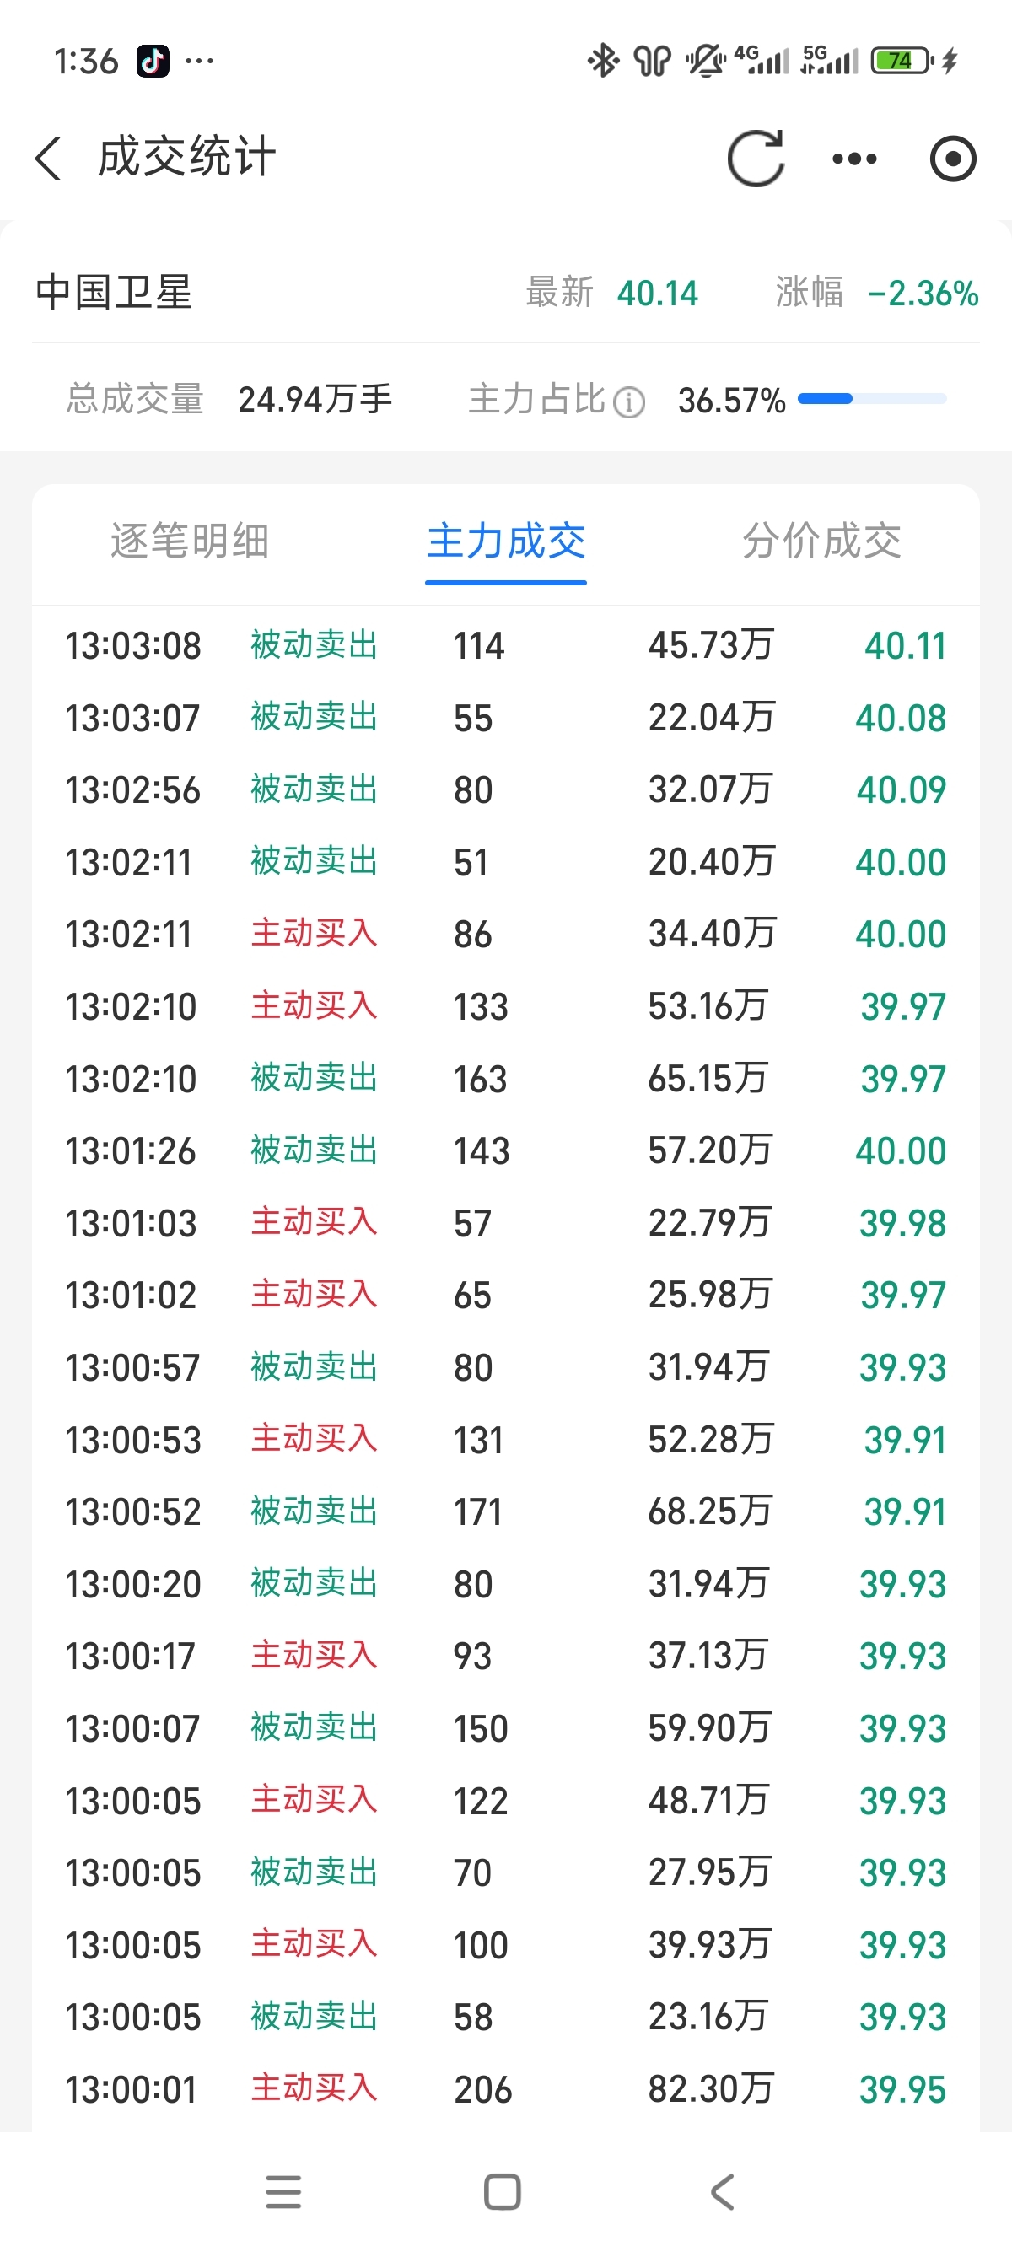The image size is (1012, 2252).
Task: Tap the 36.57% main force ratio bar
Action: [x=871, y=400]
